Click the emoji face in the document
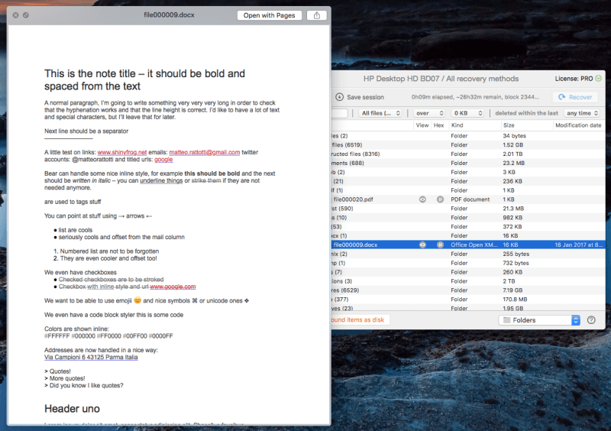This screenshot has width=611, height=431. [x=137, y=300]
